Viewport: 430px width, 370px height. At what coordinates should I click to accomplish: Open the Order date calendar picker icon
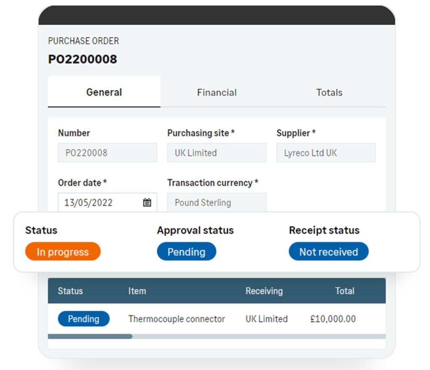click(x=147, y=202)
